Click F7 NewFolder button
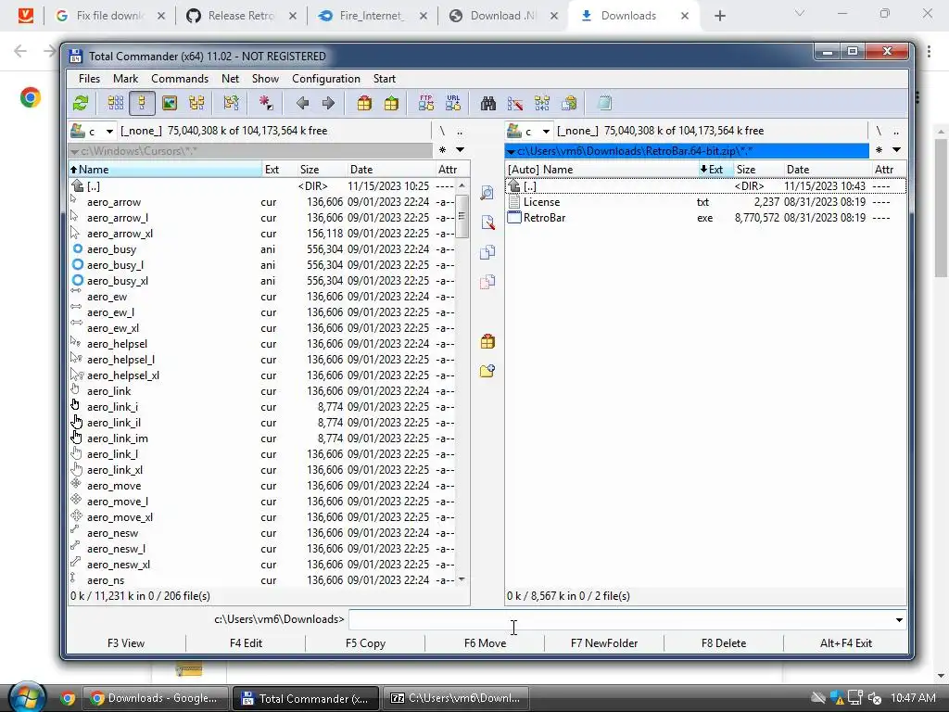The image size is (949, 712). tap(604, 643)
